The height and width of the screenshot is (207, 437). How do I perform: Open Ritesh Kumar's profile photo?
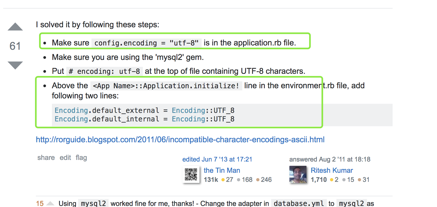[298, 175]
